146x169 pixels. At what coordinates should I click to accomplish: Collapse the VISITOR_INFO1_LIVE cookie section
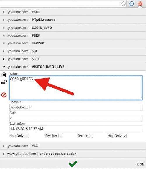click(73, 67)
